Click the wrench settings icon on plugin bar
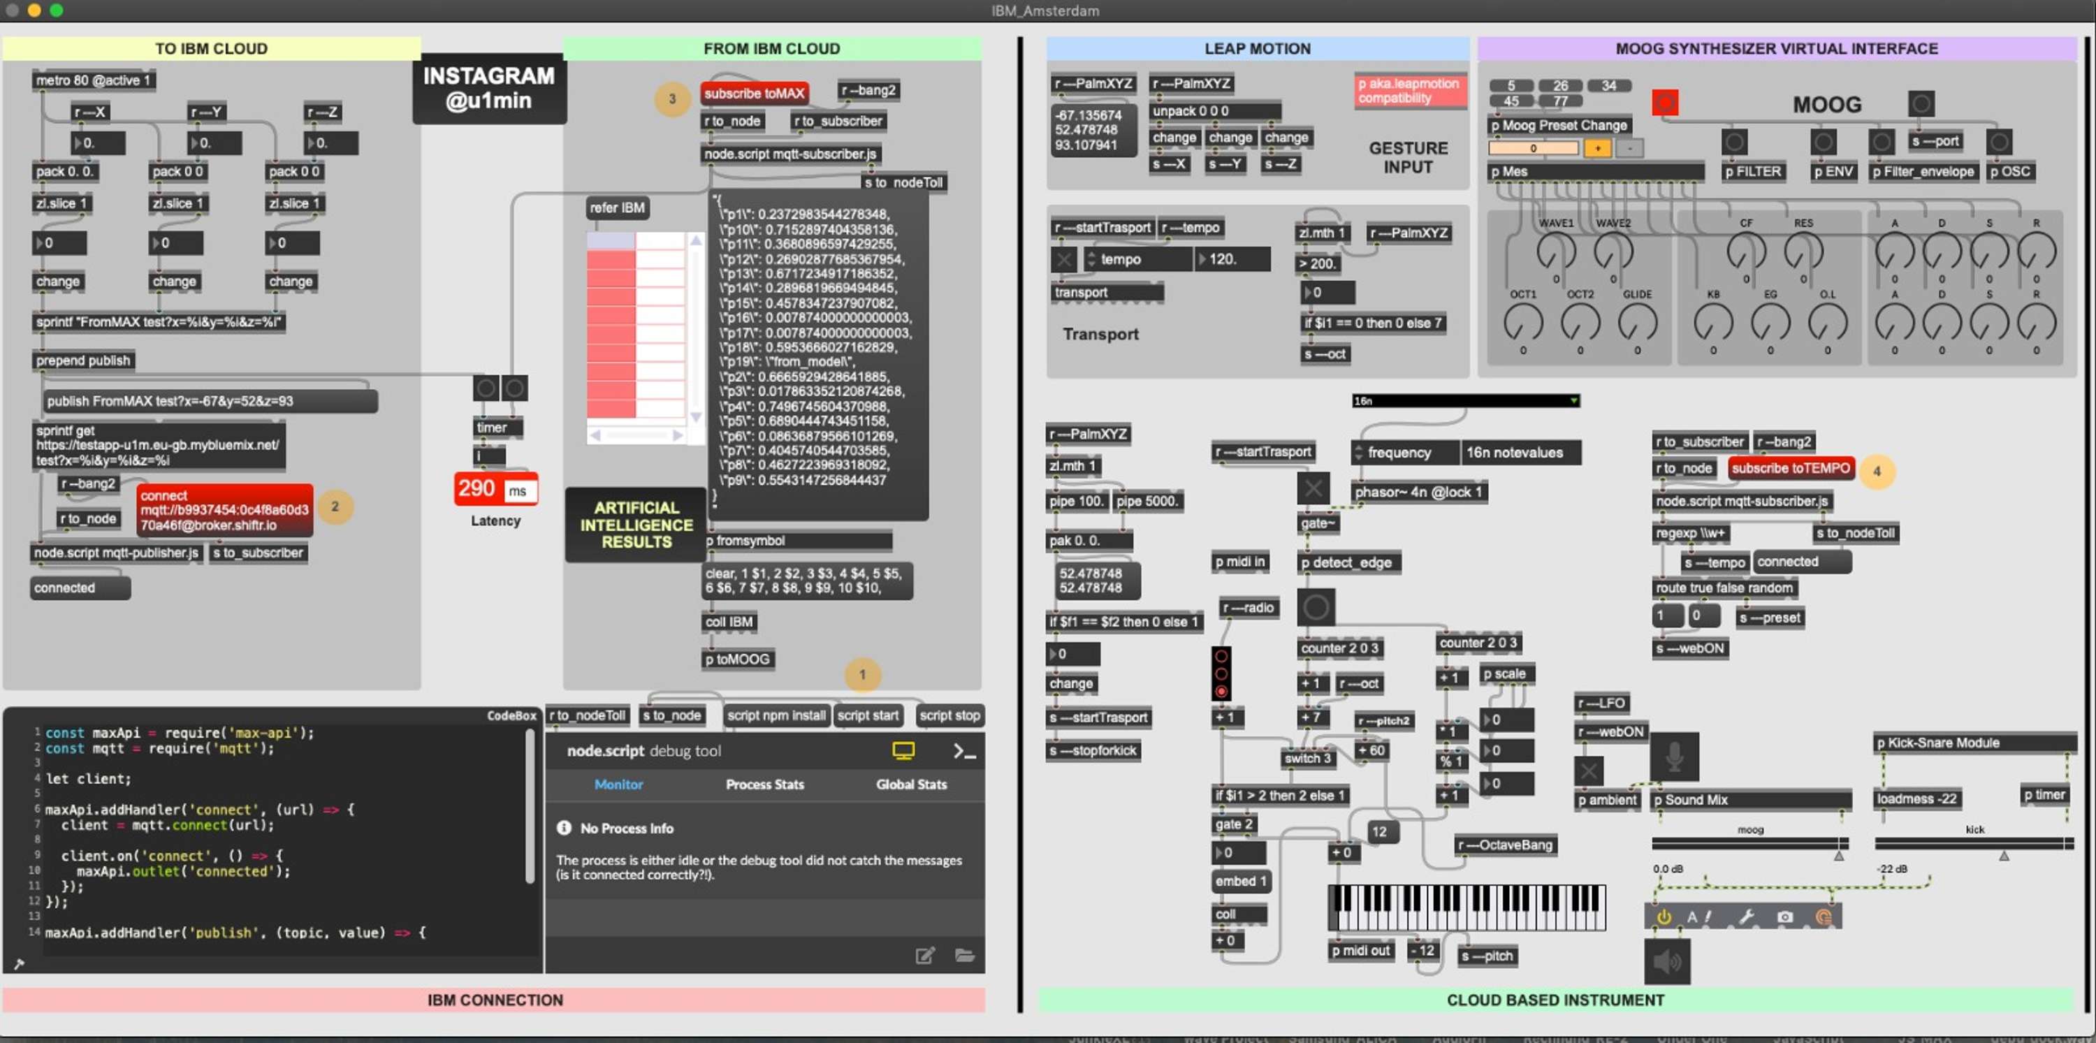Screen dimensions: 2096x1043 coord(1745,917)
